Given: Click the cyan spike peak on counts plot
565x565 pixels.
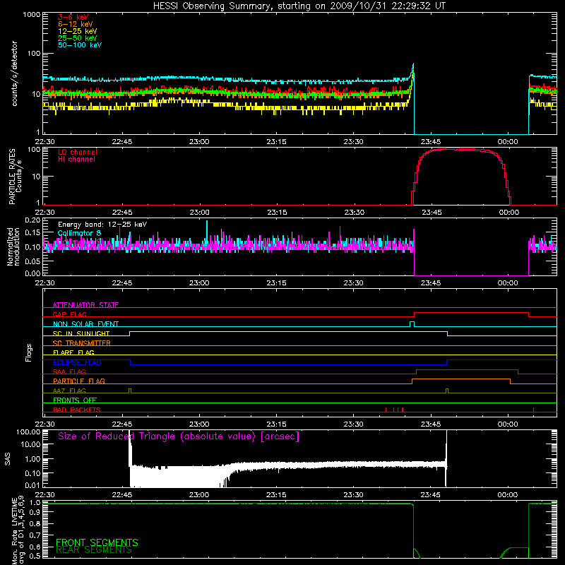Looking at the screenshot, I should pyautogui.click(x=413, y=65).
